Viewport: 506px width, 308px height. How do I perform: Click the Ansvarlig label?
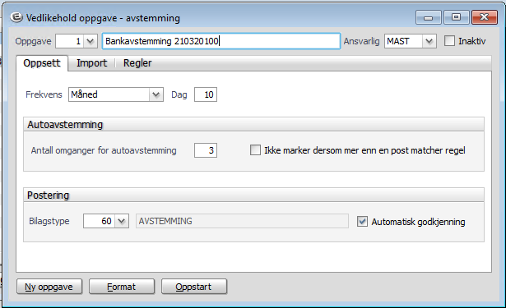361,41
